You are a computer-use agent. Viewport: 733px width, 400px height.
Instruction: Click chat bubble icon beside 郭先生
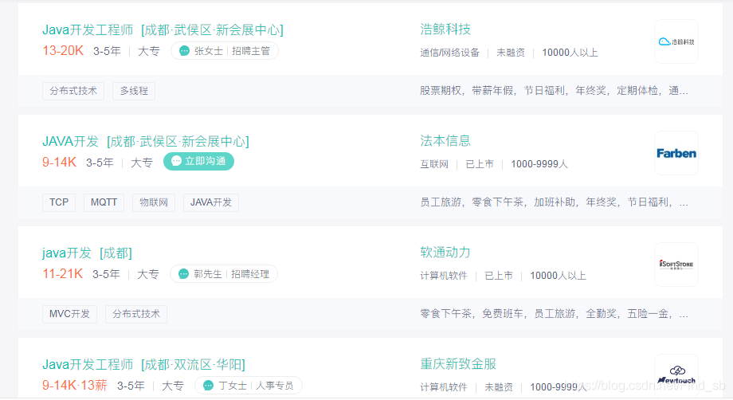[183, 274]
